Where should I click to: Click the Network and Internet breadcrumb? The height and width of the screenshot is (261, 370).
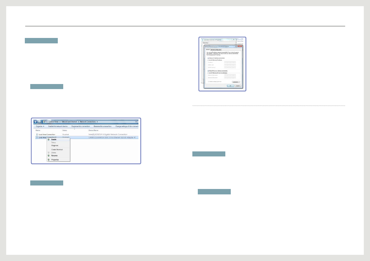pos(69,122)
